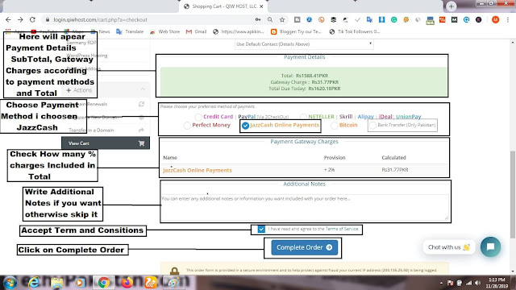Screen dimensions: 516x290
Task: Open Firefox from the taskbar
Action: 127,283
